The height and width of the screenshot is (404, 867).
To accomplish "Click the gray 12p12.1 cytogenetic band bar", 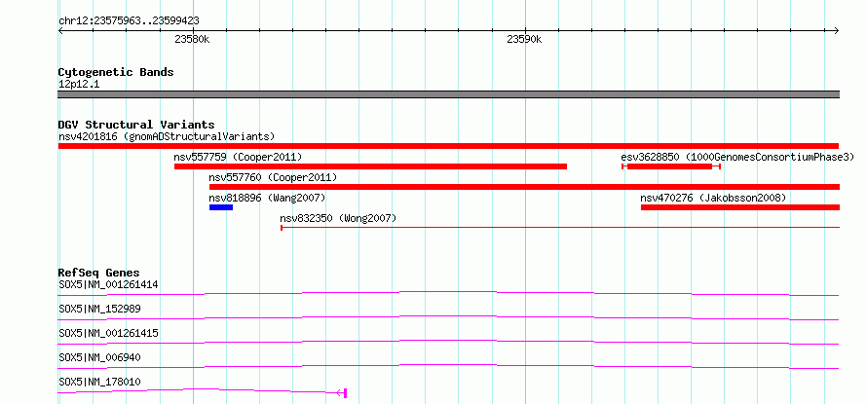I will (448, 94).
